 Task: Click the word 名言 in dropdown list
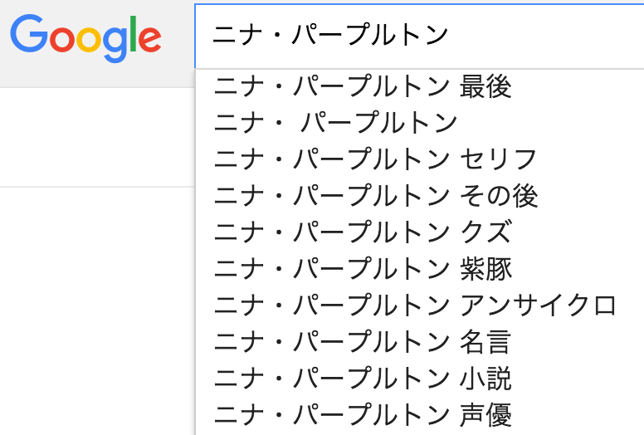(x=485, y=342)
